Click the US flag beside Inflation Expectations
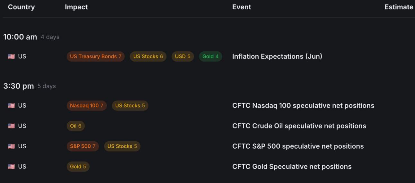 pos(11,57)
